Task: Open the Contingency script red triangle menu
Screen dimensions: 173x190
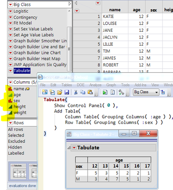Action: pyautogui.click(x=10, y=17)
